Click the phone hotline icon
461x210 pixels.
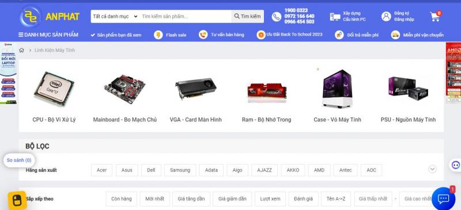[277, 17]
